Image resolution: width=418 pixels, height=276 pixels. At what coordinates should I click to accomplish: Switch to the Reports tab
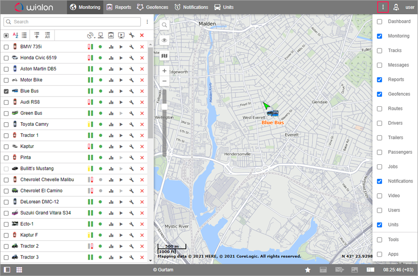coord(119,7)
